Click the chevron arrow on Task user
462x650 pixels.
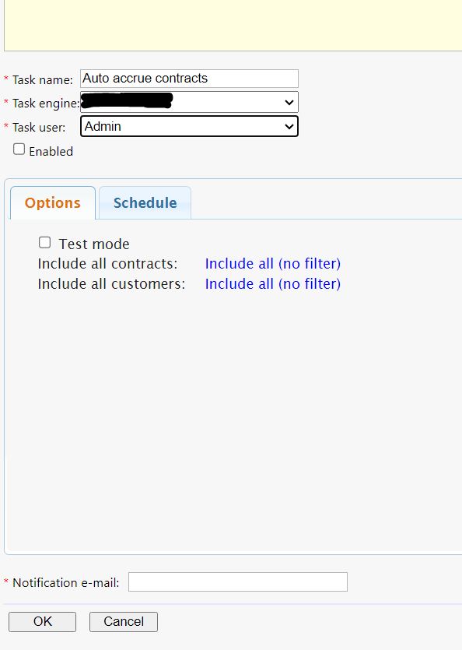point(289,126)
